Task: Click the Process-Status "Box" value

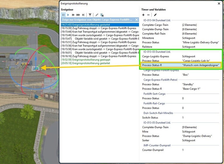Action: click(185, 75)
